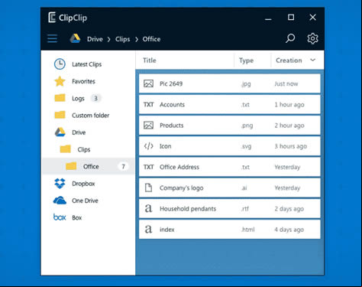
Task: Click the Favorites star icon
Action: click(60, 81)
